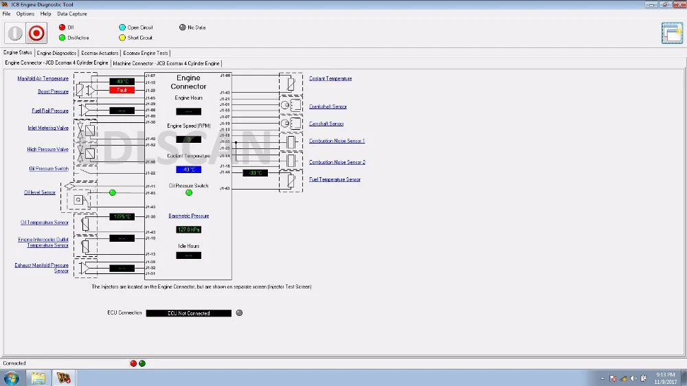
Task: Click the volume icon in system tray
Action: point(633,378)
